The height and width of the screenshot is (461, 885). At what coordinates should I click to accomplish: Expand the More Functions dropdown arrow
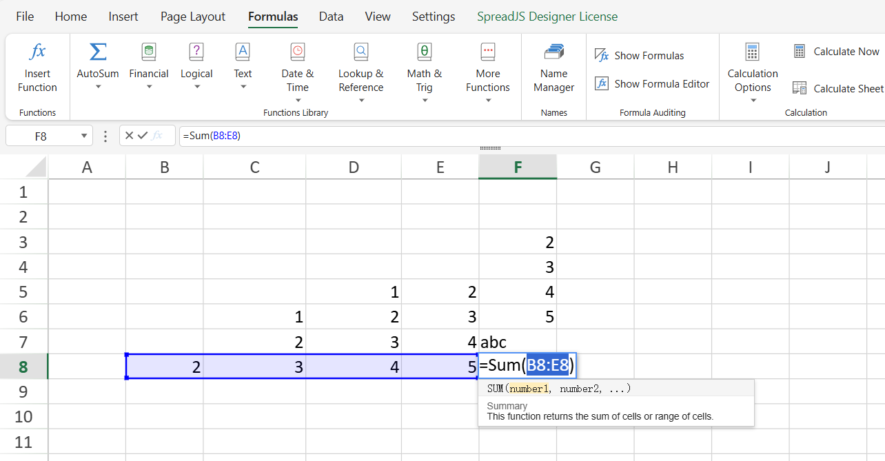[488, 101]
